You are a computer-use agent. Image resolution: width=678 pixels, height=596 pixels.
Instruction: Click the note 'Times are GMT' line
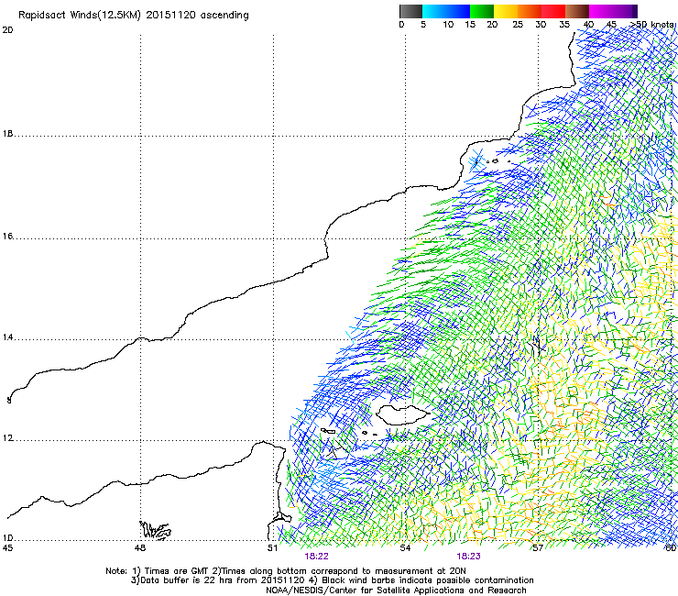pyautogui.click(x=285, y=571)
